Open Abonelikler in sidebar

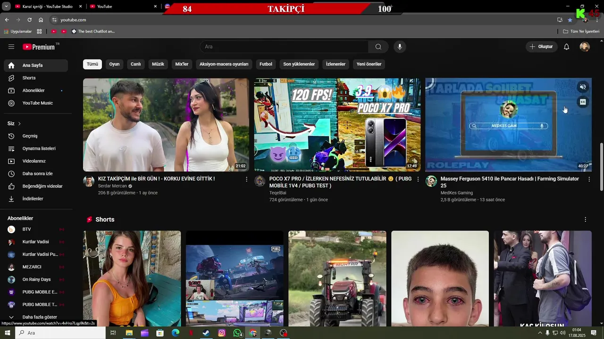(36, 90)
